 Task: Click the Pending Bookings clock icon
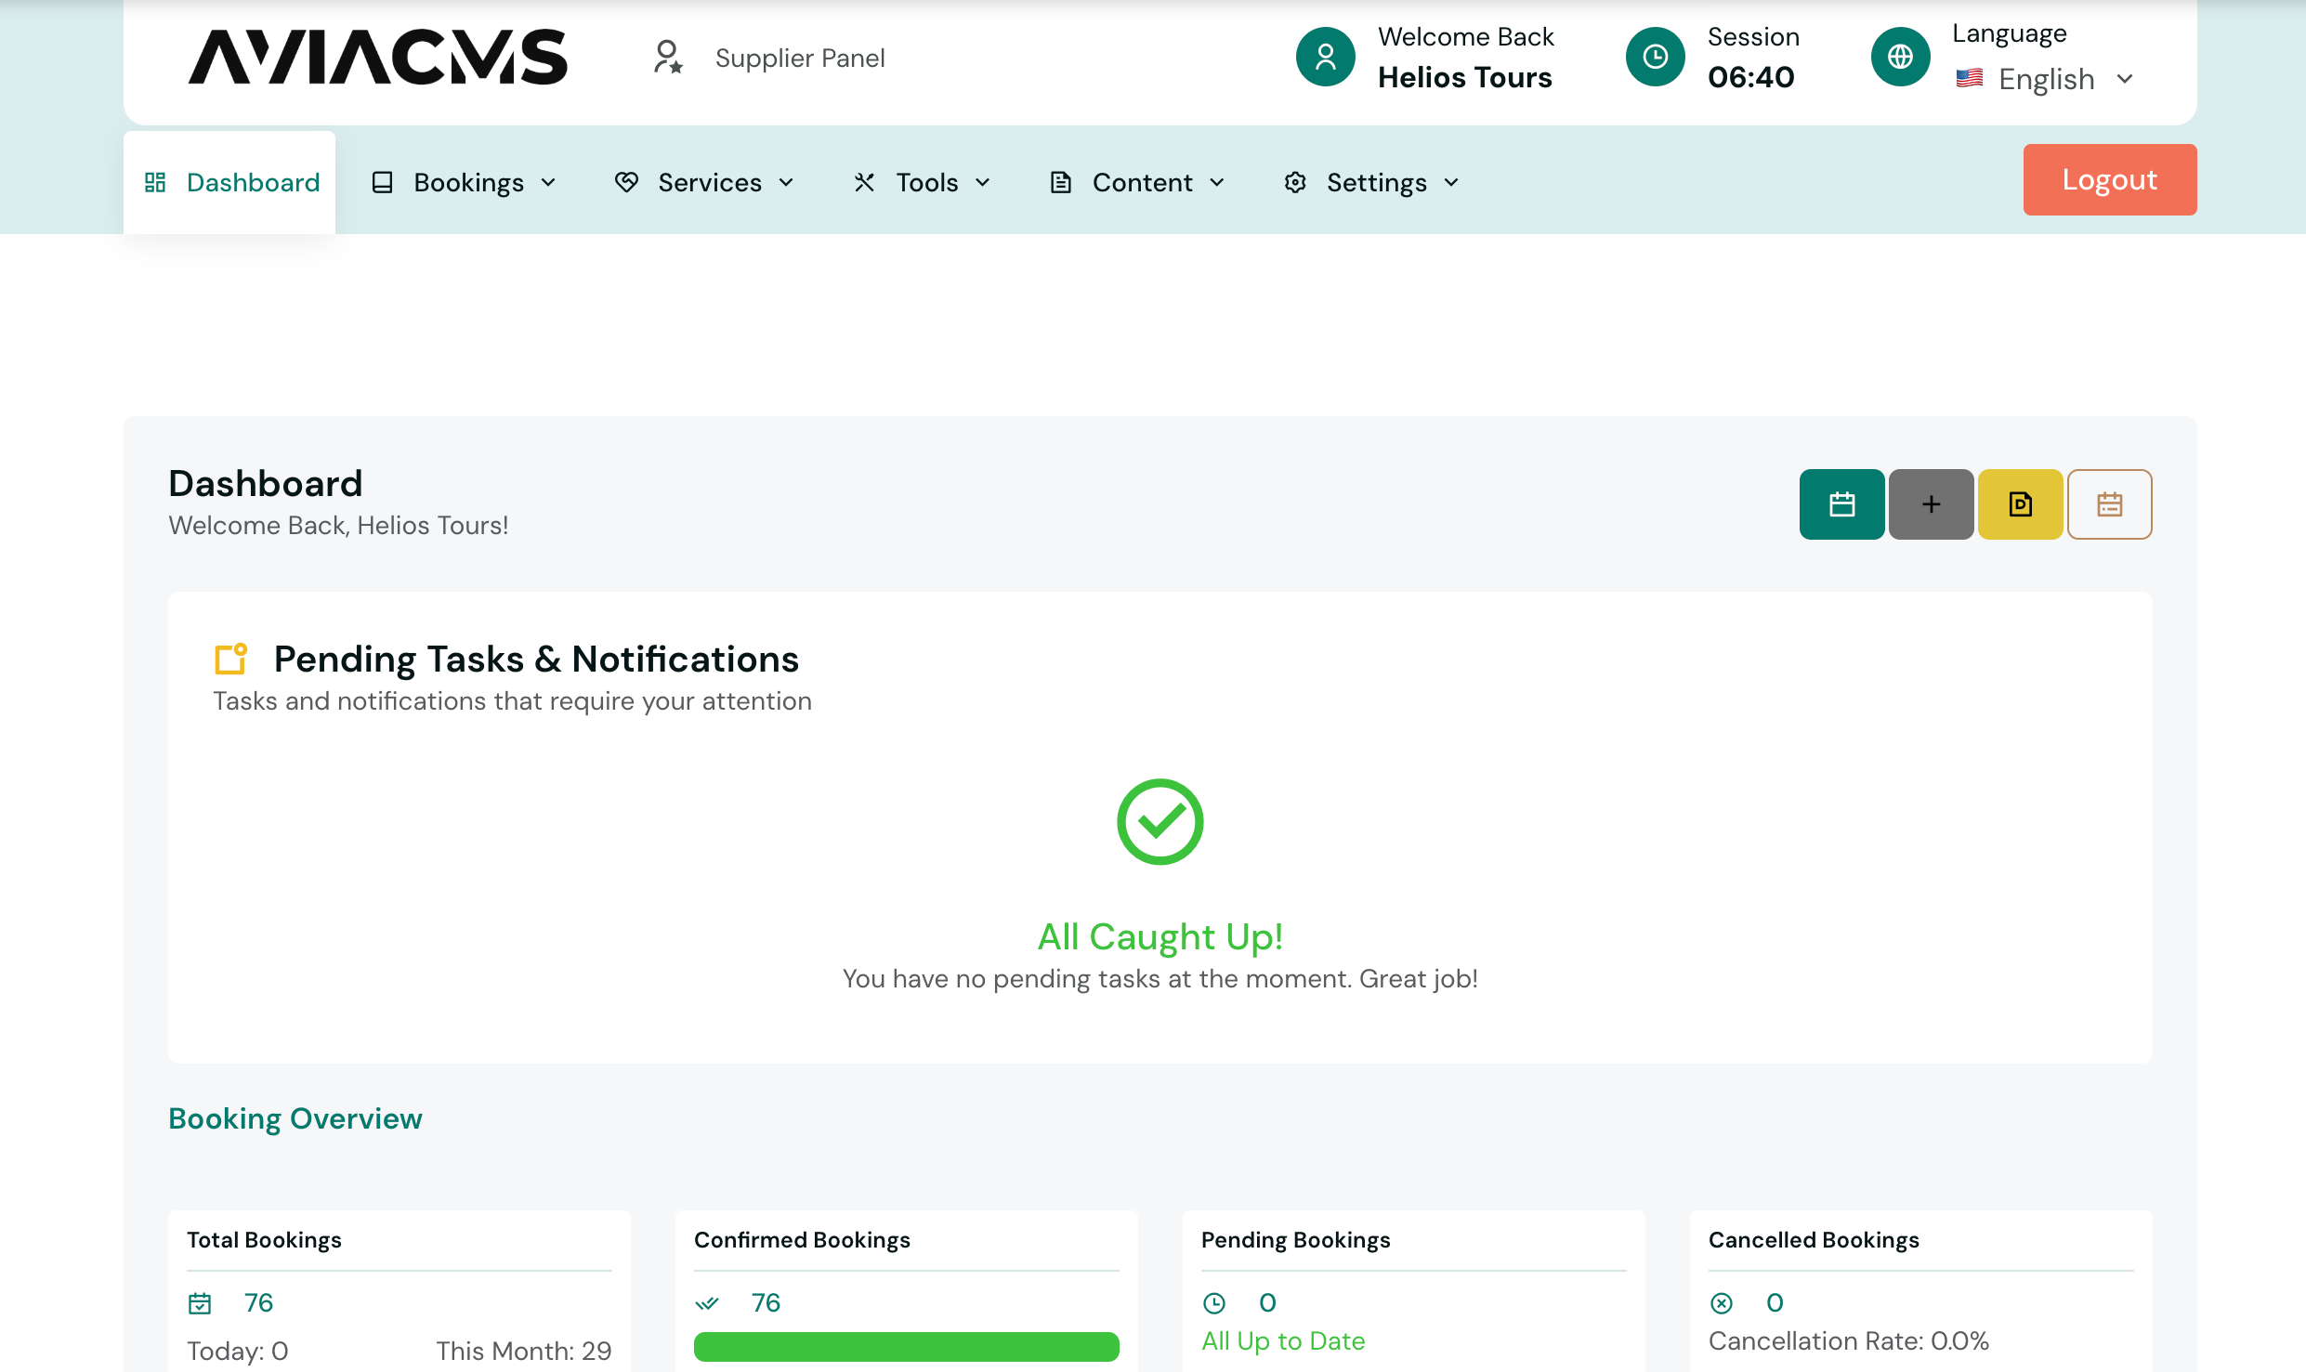coord(1214,1303)
